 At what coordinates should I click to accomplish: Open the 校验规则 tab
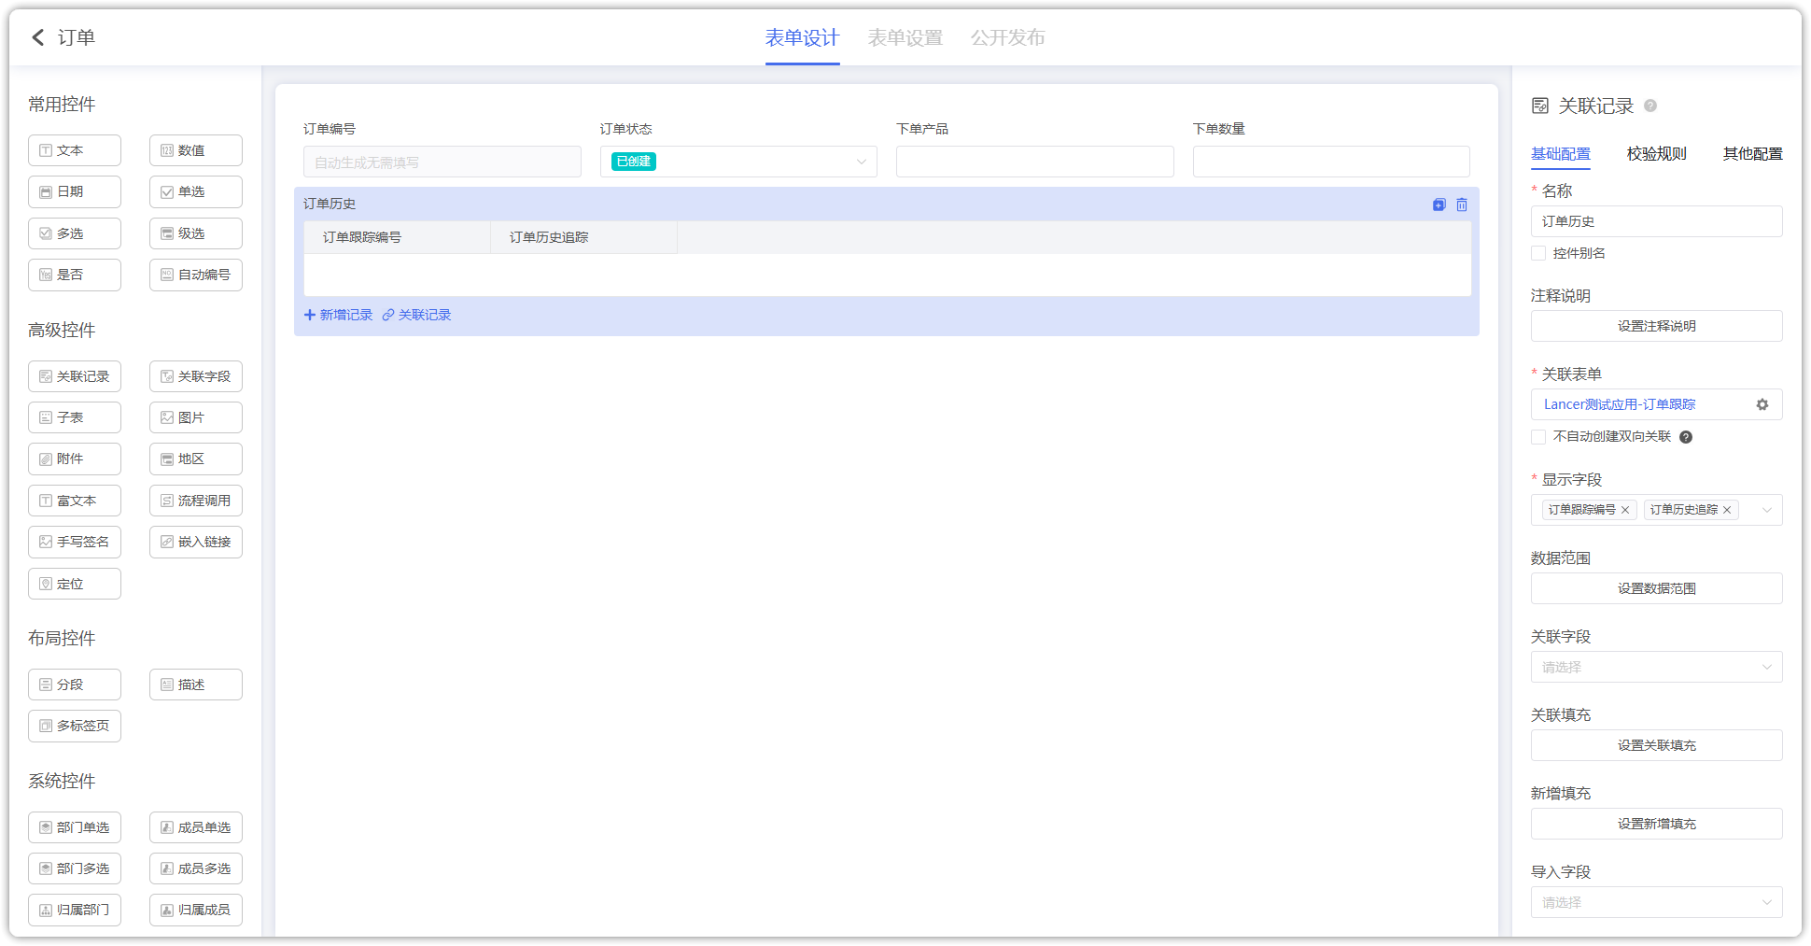[1656, 154]
